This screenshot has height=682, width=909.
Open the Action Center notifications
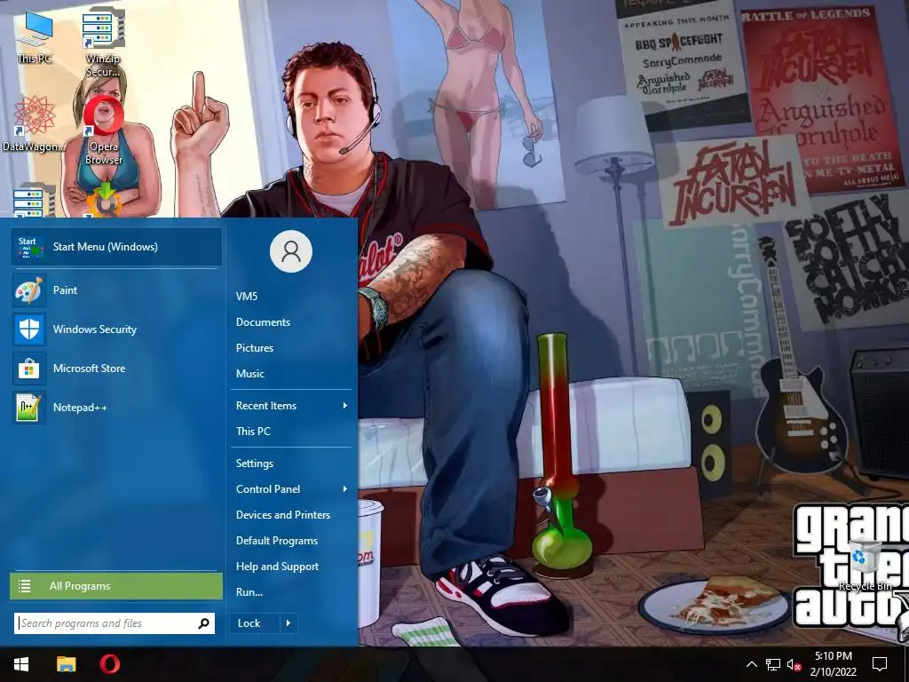click(880, 664)
